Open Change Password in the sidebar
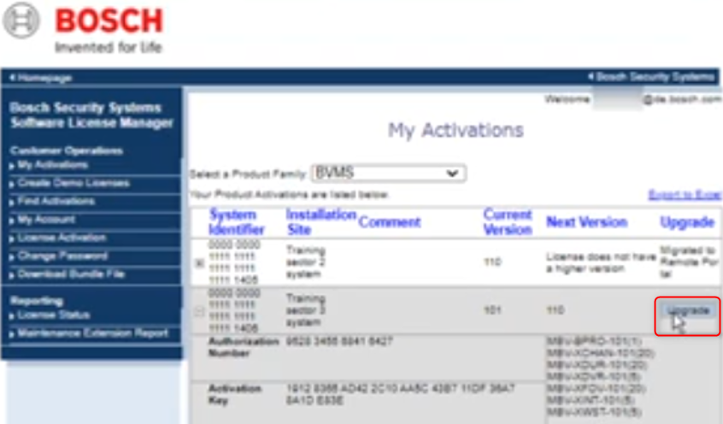The width and height of the screenshot is (723, 424). pyautogui.click(x=62, y=256)
